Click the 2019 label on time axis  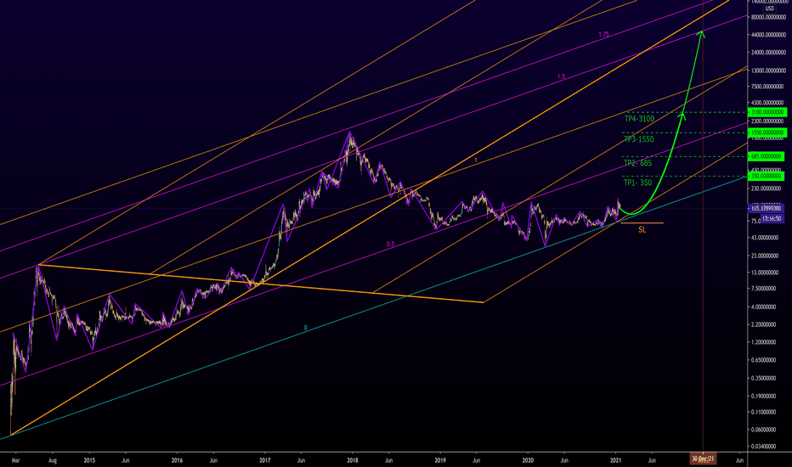(440, 460)
